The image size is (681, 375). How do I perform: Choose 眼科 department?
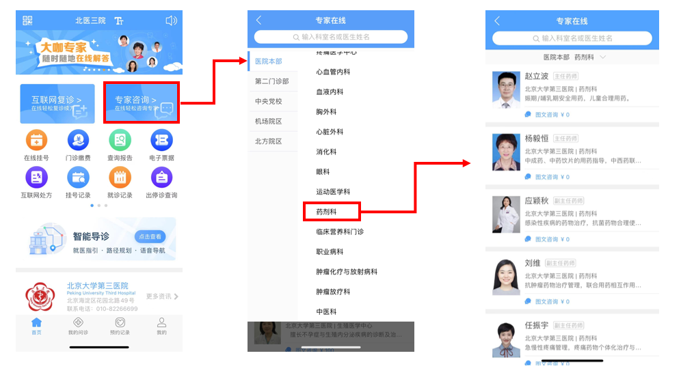323,172
